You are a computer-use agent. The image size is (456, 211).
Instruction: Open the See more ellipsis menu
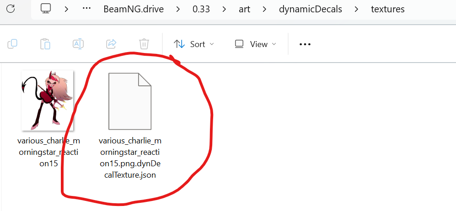point(305,44)
